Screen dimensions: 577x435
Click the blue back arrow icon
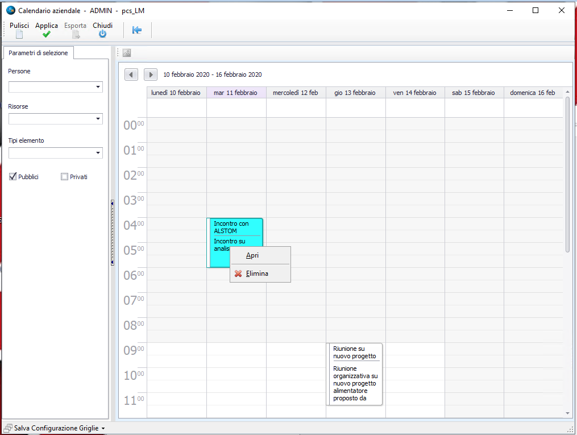(137, 30)
